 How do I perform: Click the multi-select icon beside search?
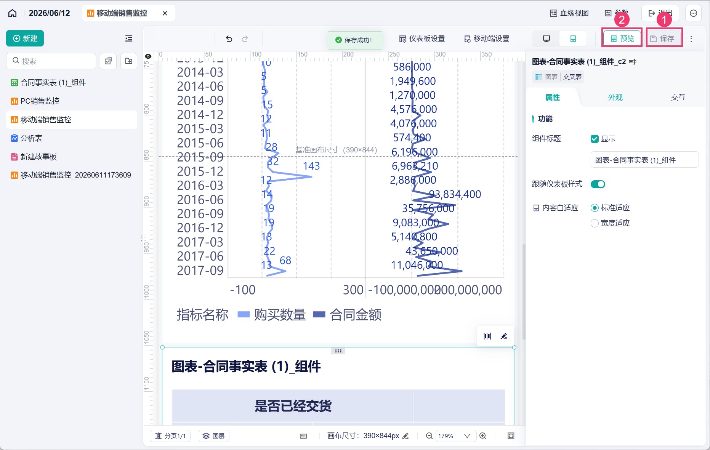[108, 61]
